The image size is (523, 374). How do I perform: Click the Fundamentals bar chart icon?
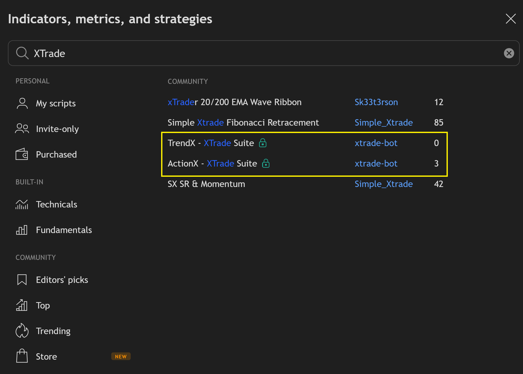point(22,230)
